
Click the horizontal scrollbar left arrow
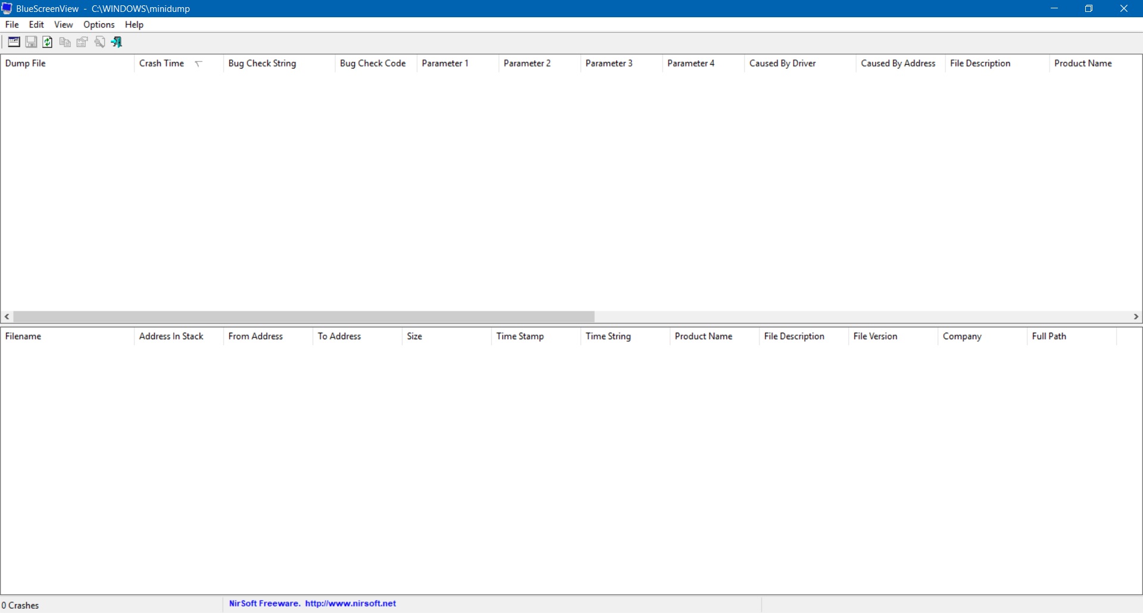pyautogui.click(x=7, y=317)
